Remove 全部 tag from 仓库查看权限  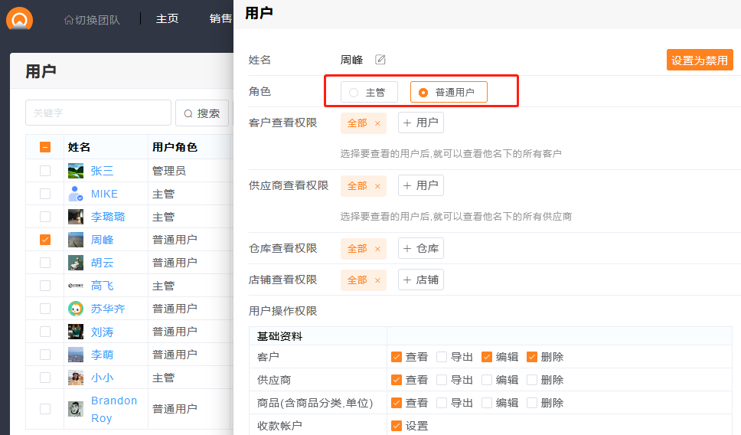[x=377, y=249]
